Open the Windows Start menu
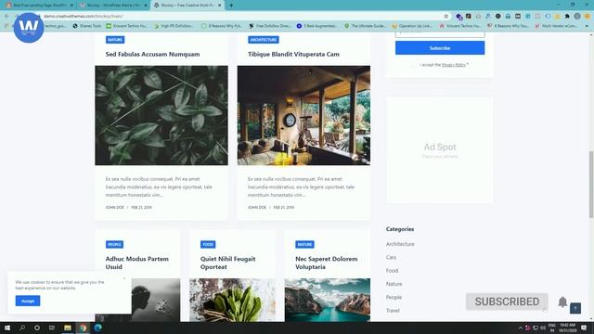The image size is (594, 334). click(7, 328)
